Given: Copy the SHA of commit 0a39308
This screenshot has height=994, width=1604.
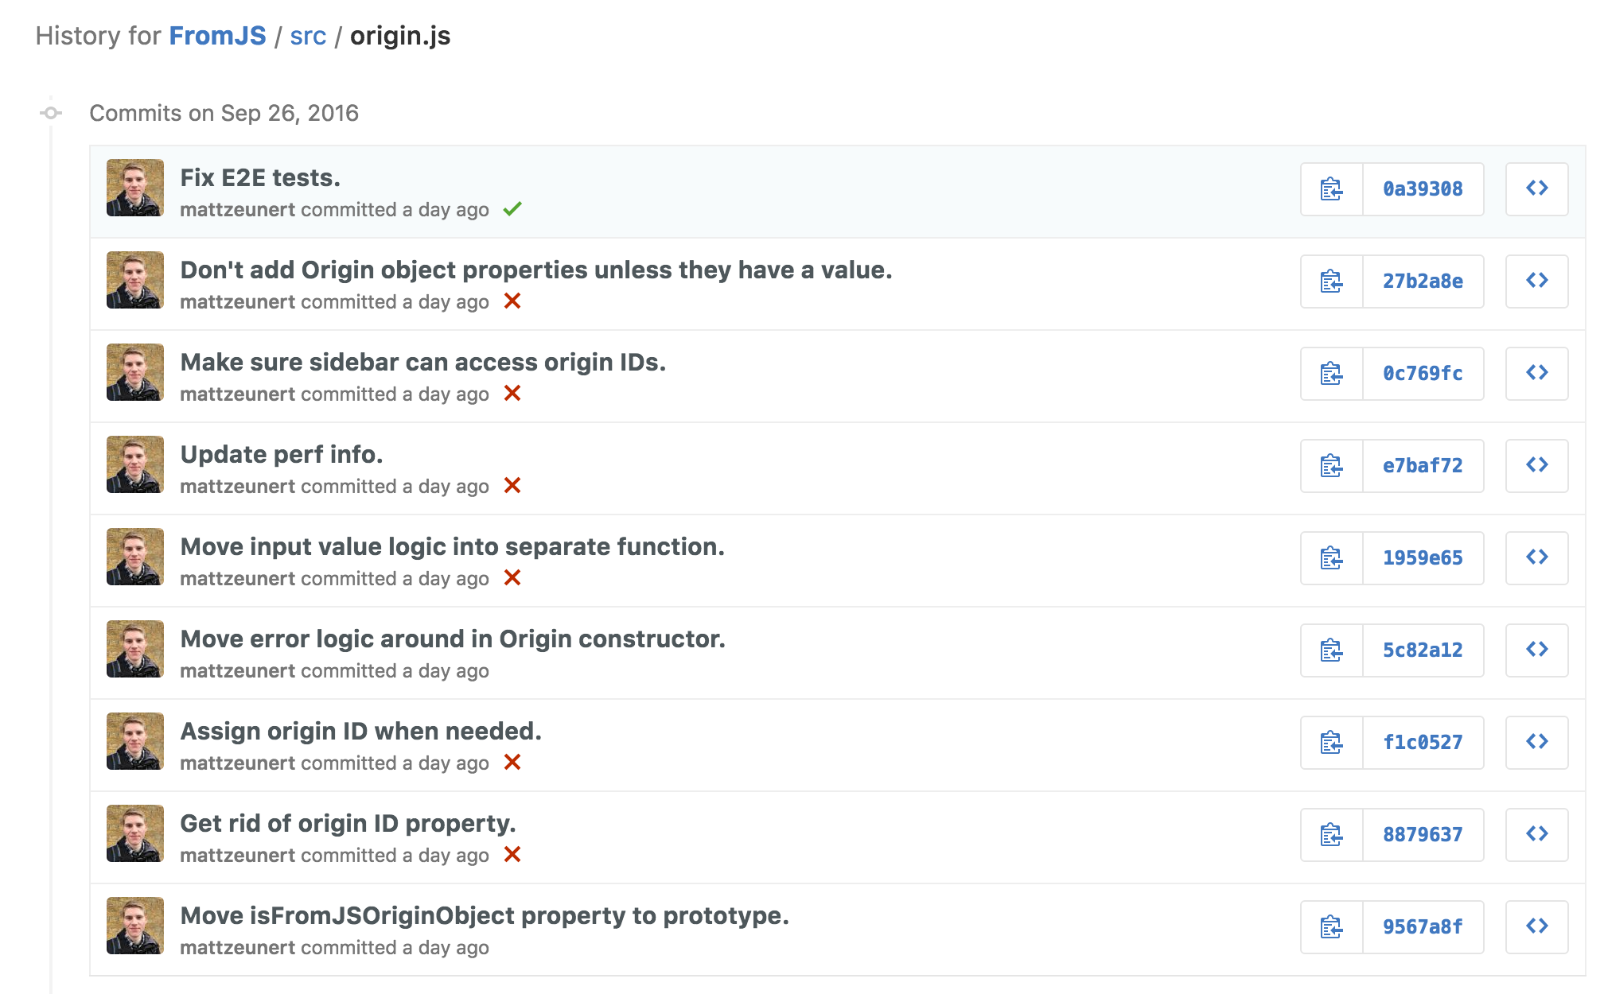Looking at the screenshot, I should (1331, 189).
